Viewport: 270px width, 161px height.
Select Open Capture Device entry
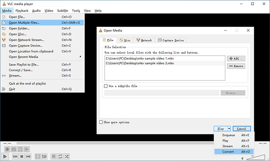point(42,46)
